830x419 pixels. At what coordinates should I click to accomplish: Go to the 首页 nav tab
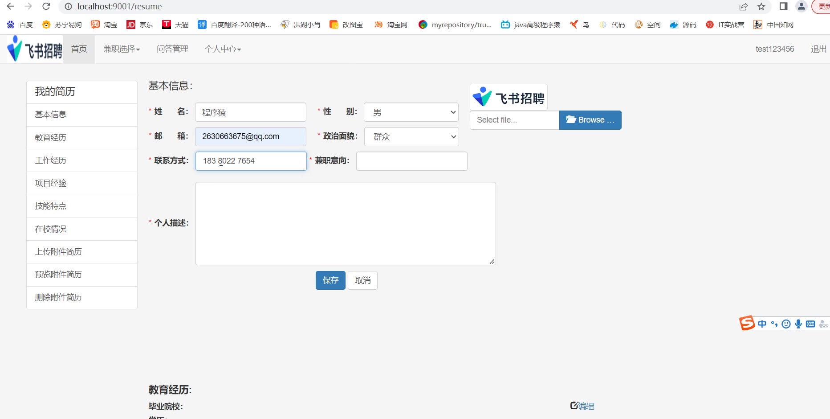click(79, 49)
